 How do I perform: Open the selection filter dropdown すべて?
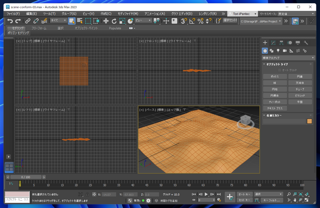[x=58, y=20]
